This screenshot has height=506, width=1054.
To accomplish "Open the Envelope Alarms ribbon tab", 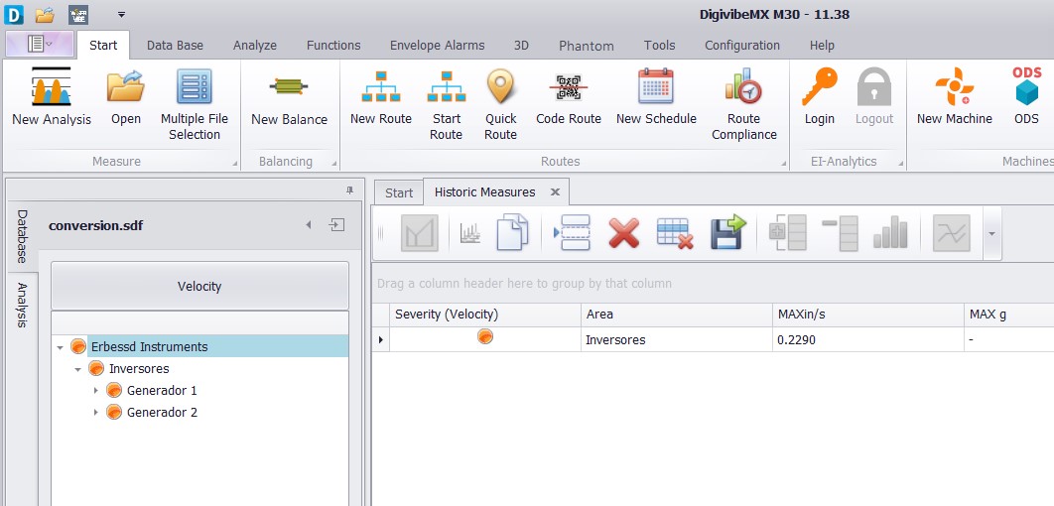I will click(437, 45).
